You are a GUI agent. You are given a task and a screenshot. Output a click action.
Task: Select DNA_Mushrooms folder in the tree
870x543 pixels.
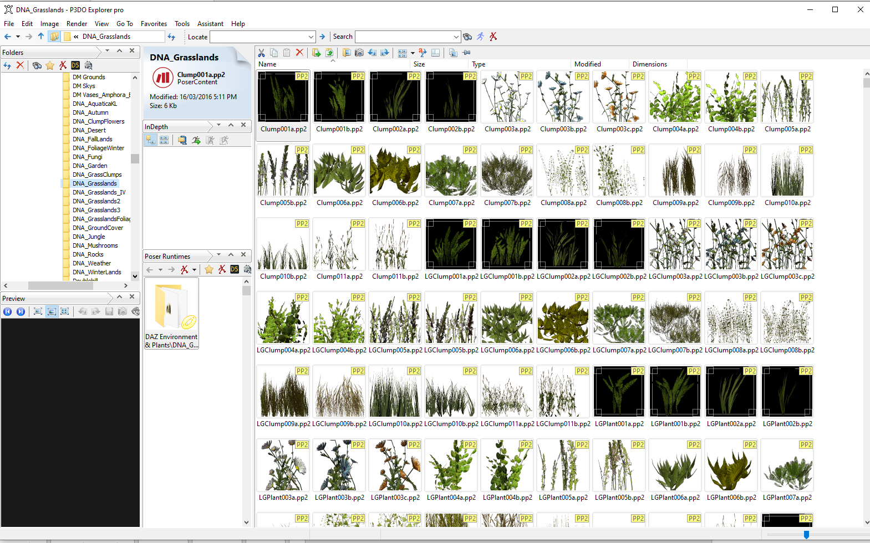(95, 245)
